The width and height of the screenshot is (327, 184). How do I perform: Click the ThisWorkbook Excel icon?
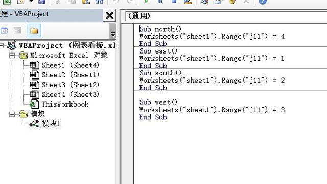coord(34,104)
